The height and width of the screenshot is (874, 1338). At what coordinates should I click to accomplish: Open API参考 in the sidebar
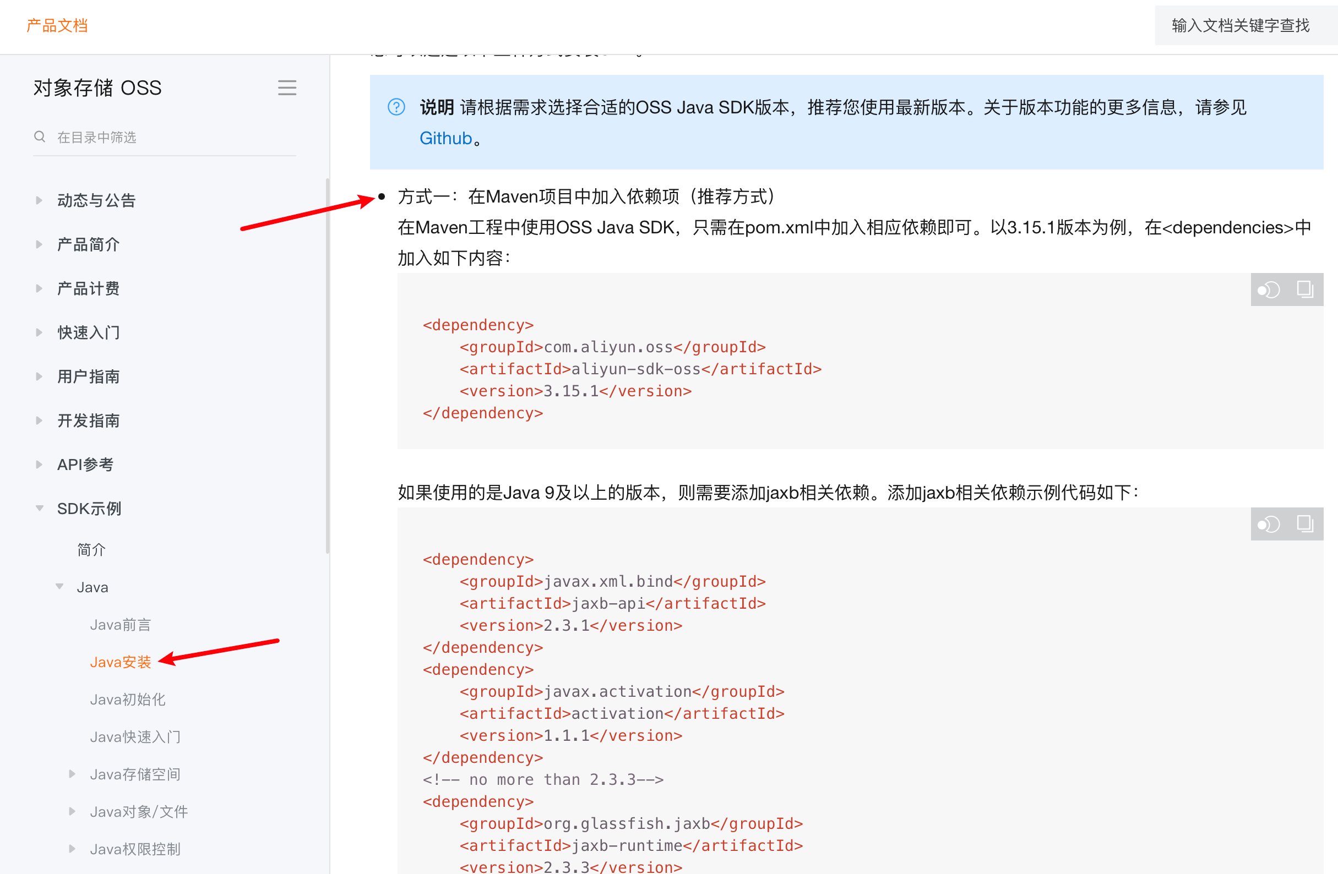click(85, 465)
